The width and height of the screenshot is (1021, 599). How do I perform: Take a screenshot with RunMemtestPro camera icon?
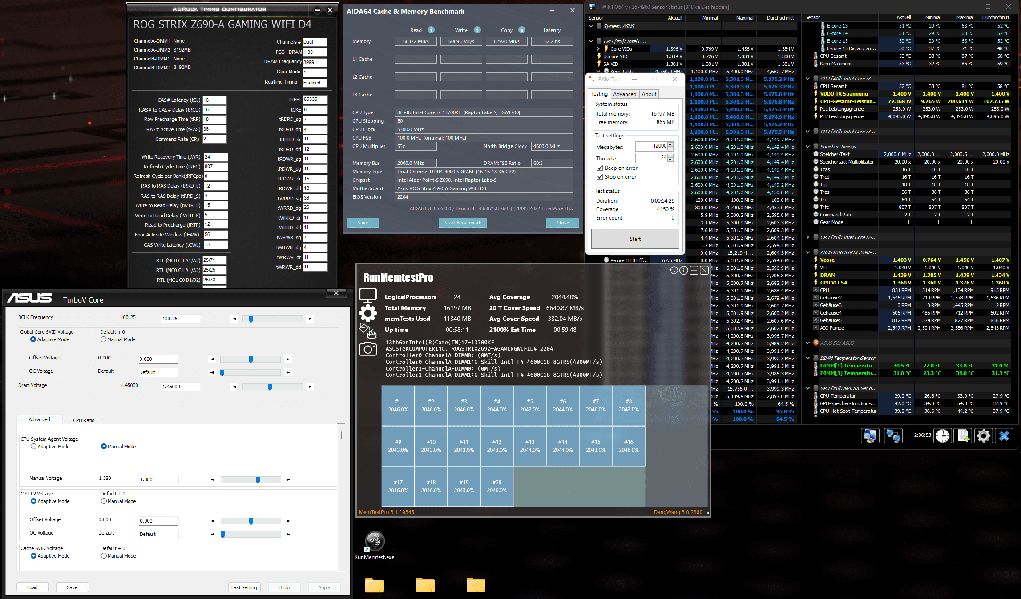368,349
